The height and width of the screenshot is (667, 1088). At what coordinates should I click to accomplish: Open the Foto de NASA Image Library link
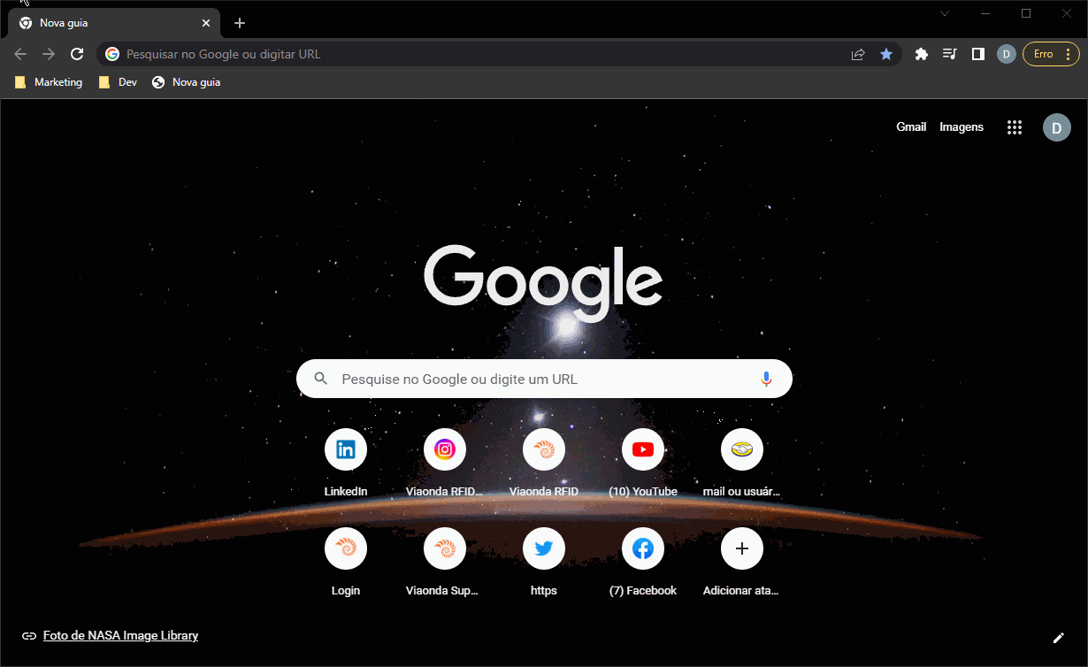point(120,635)
